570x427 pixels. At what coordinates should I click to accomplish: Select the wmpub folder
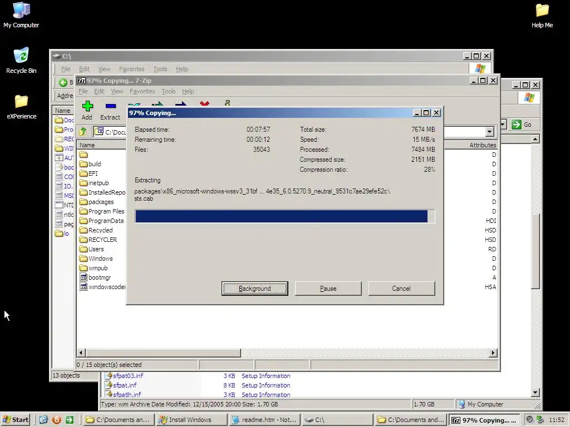pyautogui.click(x=94, y=268)
